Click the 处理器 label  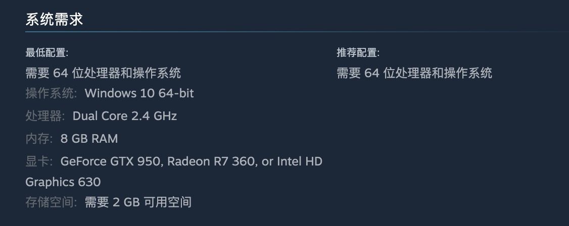45,116
